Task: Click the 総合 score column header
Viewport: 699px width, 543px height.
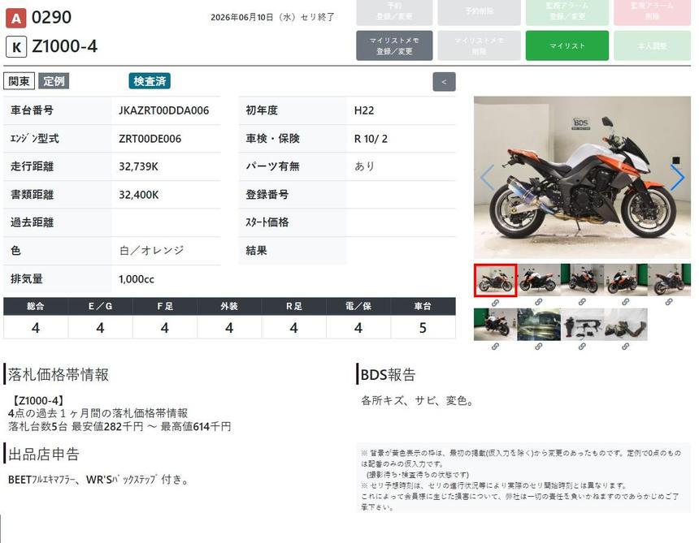Action: coord(36,306)
